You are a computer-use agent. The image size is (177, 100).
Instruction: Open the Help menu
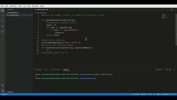[x=42, y=6]
